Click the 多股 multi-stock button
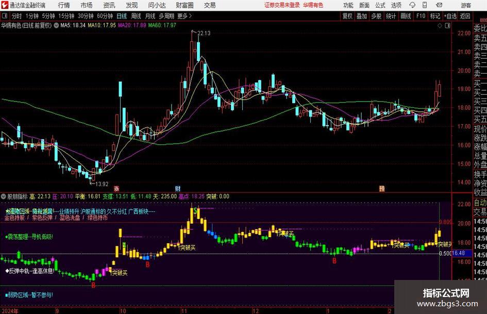Viewport: 487px width, 314px height. pyautogui.click(x=376, y=16)
